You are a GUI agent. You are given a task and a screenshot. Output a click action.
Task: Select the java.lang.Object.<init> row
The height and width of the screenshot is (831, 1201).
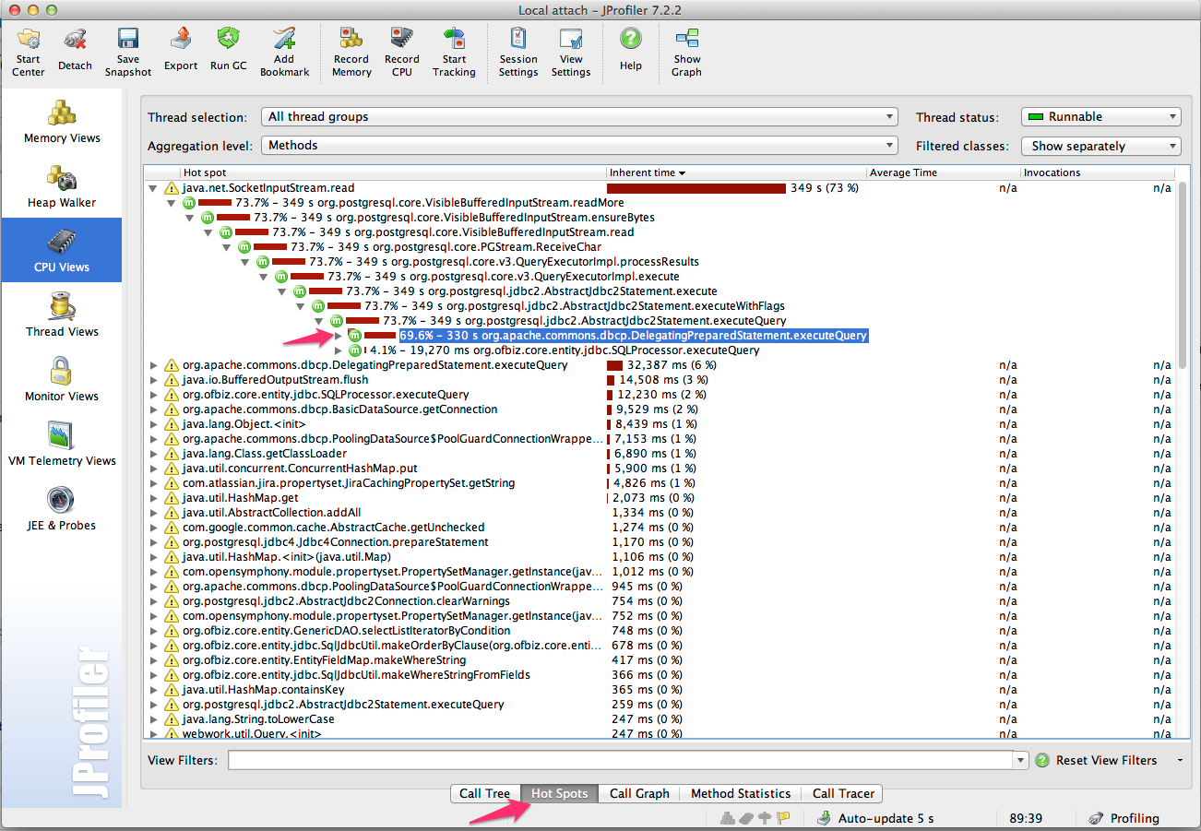click(x=660, y=424)
